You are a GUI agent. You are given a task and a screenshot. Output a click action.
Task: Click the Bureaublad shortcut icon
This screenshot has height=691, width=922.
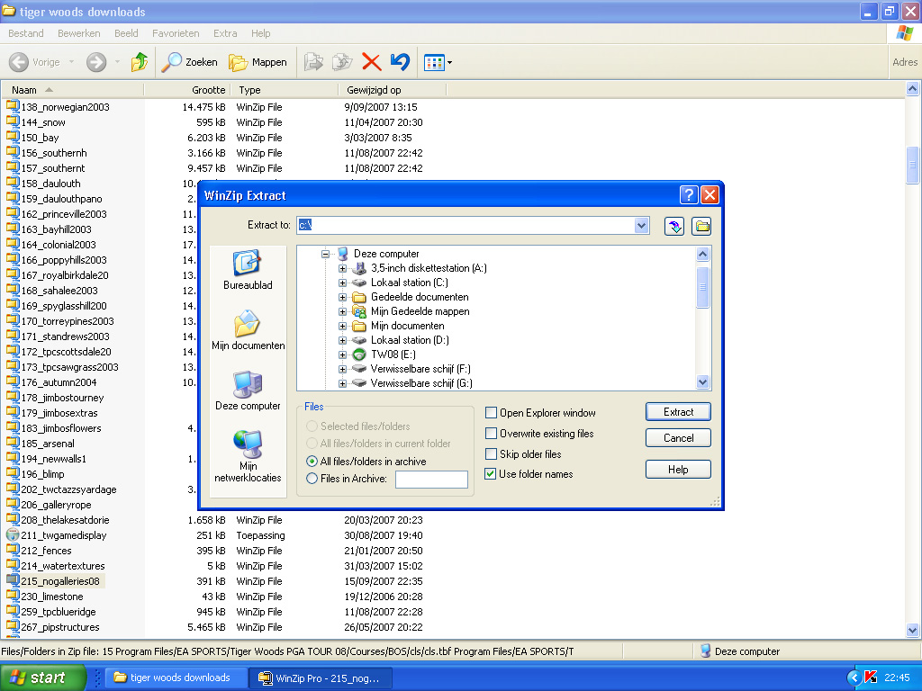(x=247, y=263)
